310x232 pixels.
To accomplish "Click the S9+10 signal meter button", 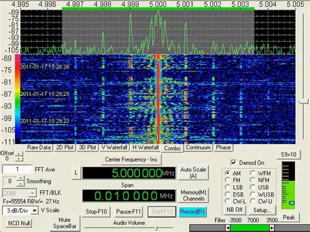I will click(289, 155).
